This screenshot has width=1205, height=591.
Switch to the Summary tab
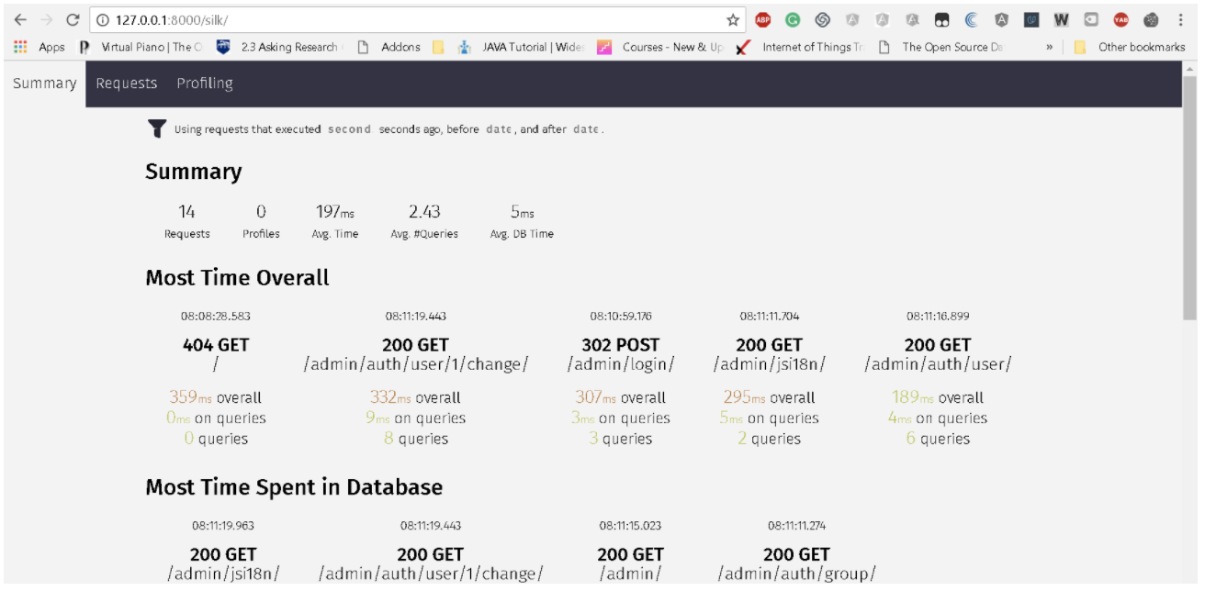(x=44, y=84)
